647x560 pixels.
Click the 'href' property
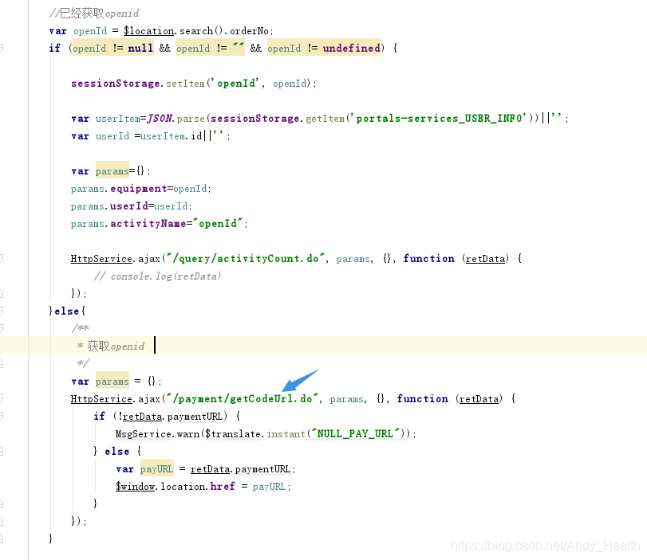[223, 486]
